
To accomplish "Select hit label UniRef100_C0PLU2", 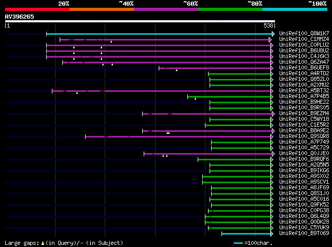I will pyautogui.click(x=304, y=45).
